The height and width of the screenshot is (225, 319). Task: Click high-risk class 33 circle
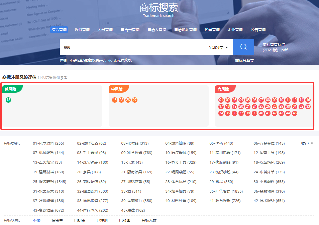[x=308, y=107]
